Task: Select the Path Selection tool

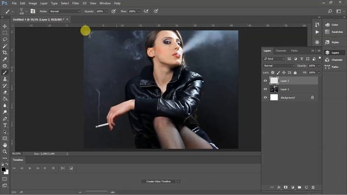Action: tap(5, 132)
